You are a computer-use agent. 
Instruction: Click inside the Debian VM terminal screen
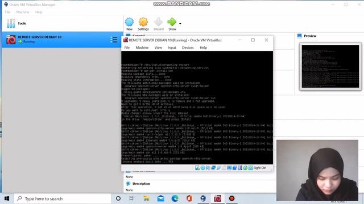coord(197,108)
